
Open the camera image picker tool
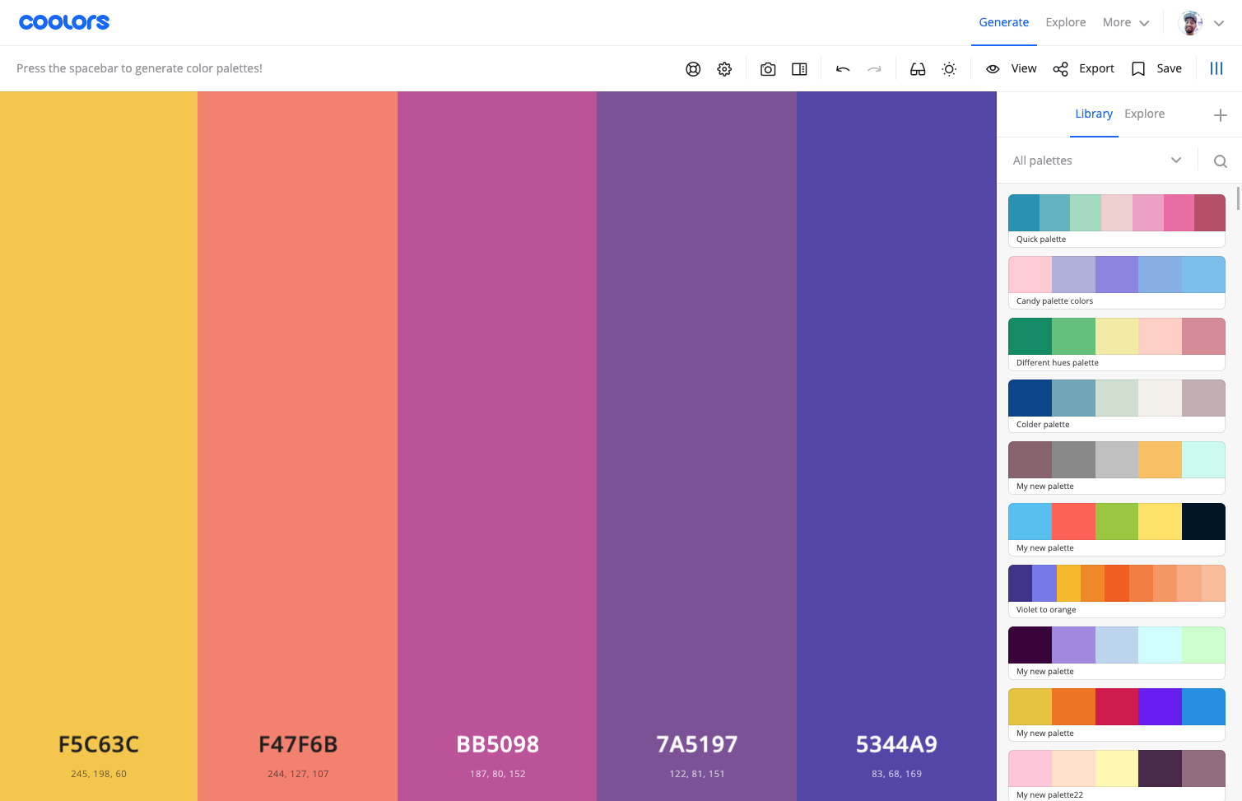point(767,68)
